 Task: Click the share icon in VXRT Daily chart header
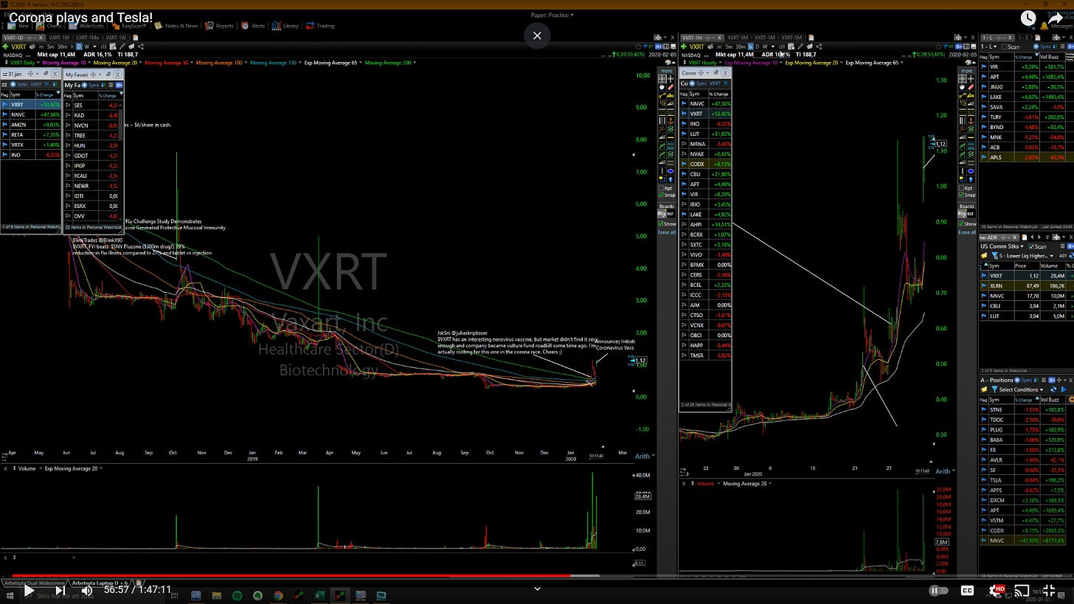coord(141,46)
